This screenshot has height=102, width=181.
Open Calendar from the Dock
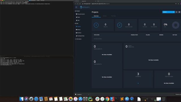pos(51,99)
